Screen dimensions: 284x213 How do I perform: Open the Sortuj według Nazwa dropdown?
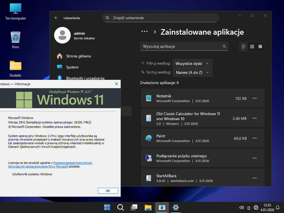coord(192,72)
